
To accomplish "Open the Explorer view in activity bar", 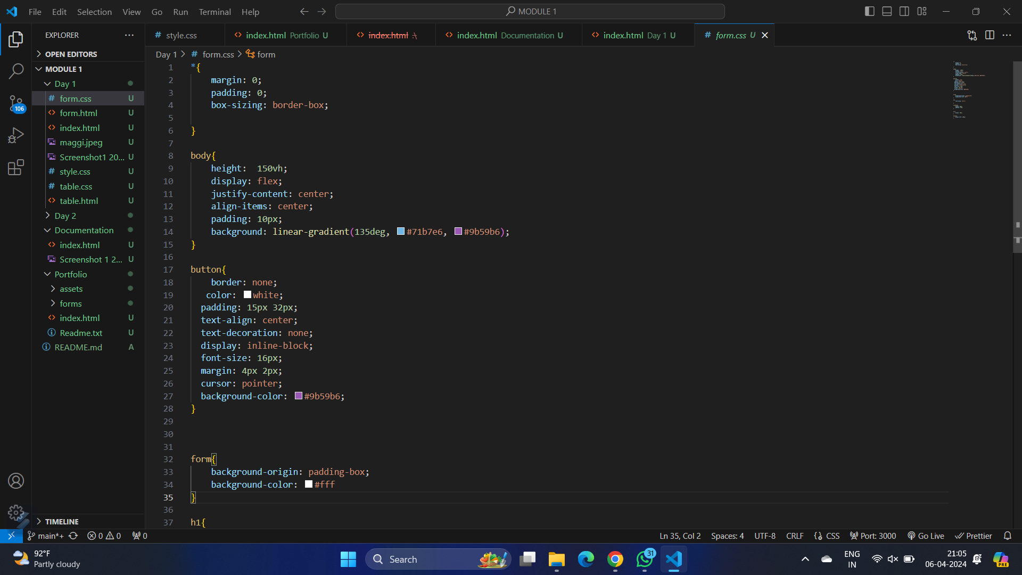I will tap(16, 39).
